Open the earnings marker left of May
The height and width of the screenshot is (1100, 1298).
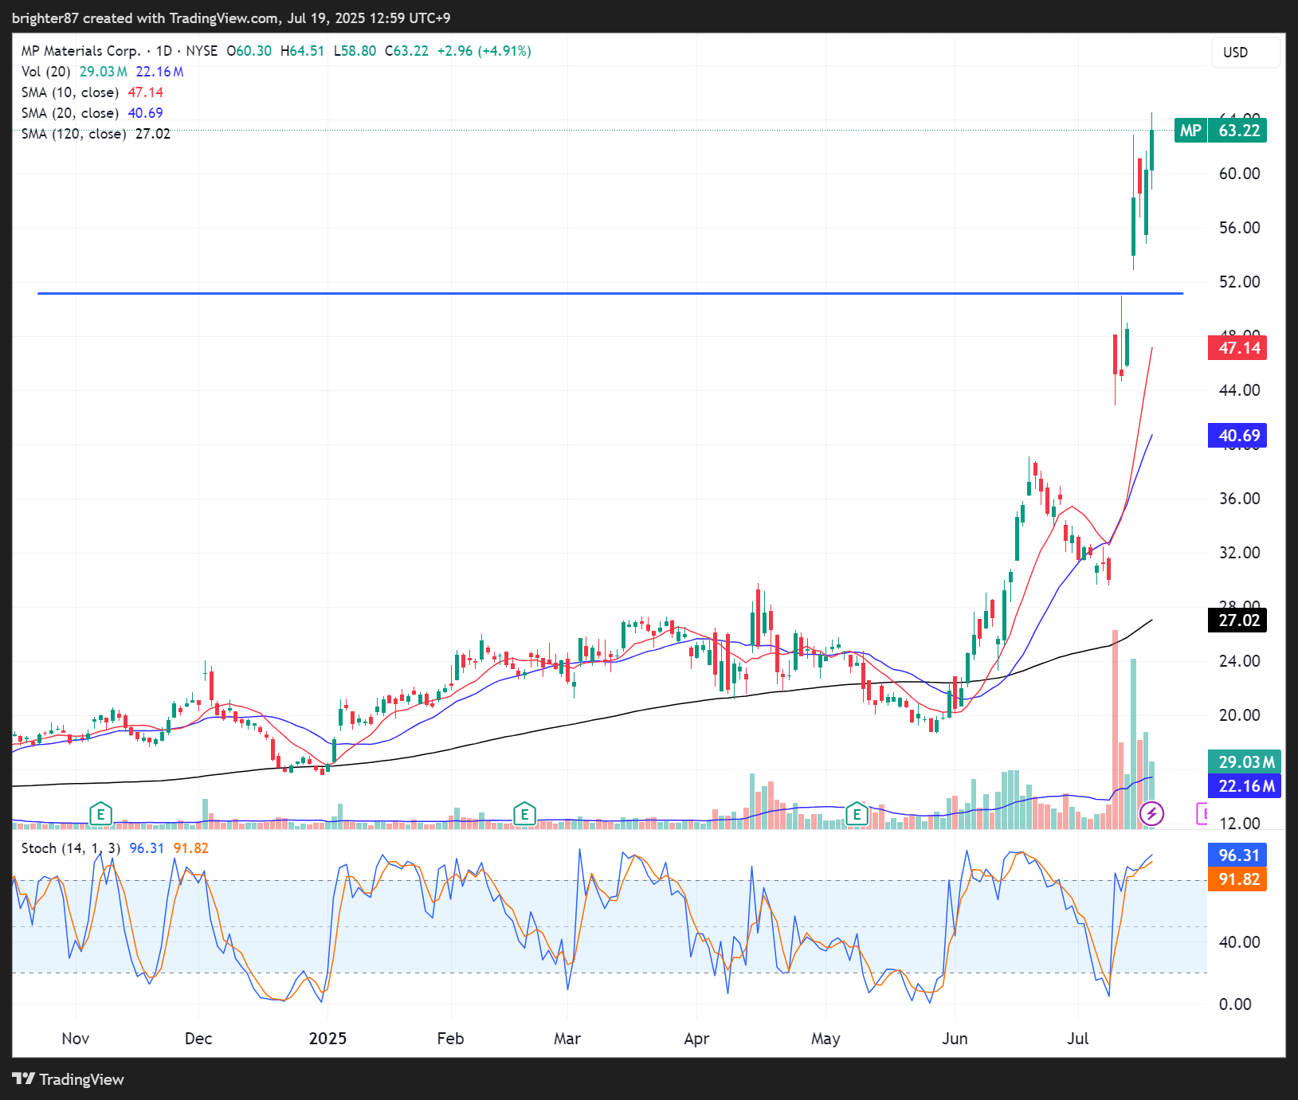pyautogui.click(x=857, y=814)
